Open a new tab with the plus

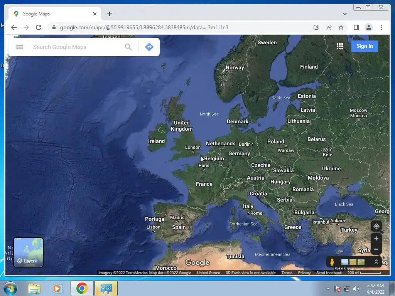[x=109, y=14]
